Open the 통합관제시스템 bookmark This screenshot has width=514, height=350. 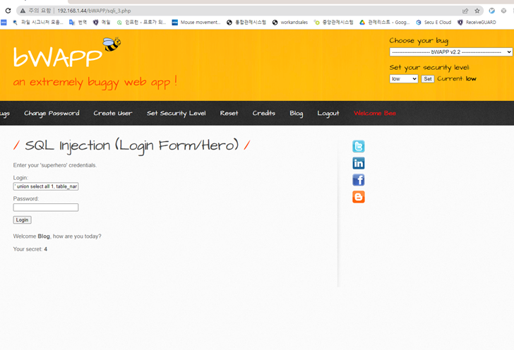tap(246, 23)
